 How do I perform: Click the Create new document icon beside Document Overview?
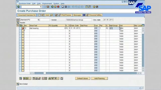coord(39,15)
